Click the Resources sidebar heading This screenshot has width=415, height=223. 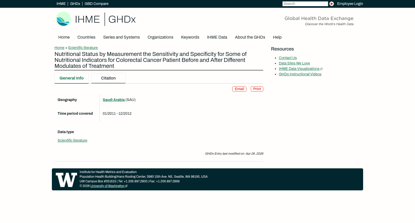point(282,49)
